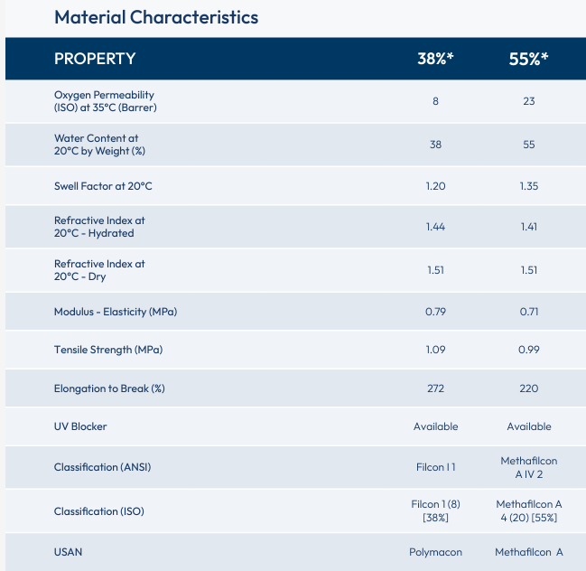
Task: Click the Refractive Index Hydrated label
Action: [99, 227]
